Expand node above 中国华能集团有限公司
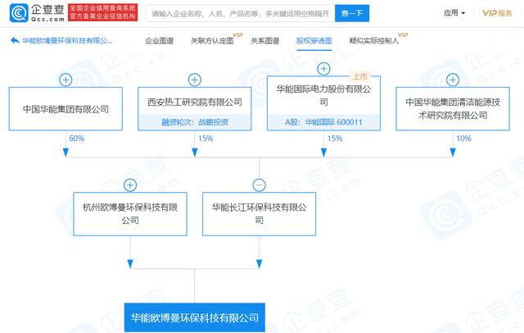524x333 pixels. coord(65,80)
